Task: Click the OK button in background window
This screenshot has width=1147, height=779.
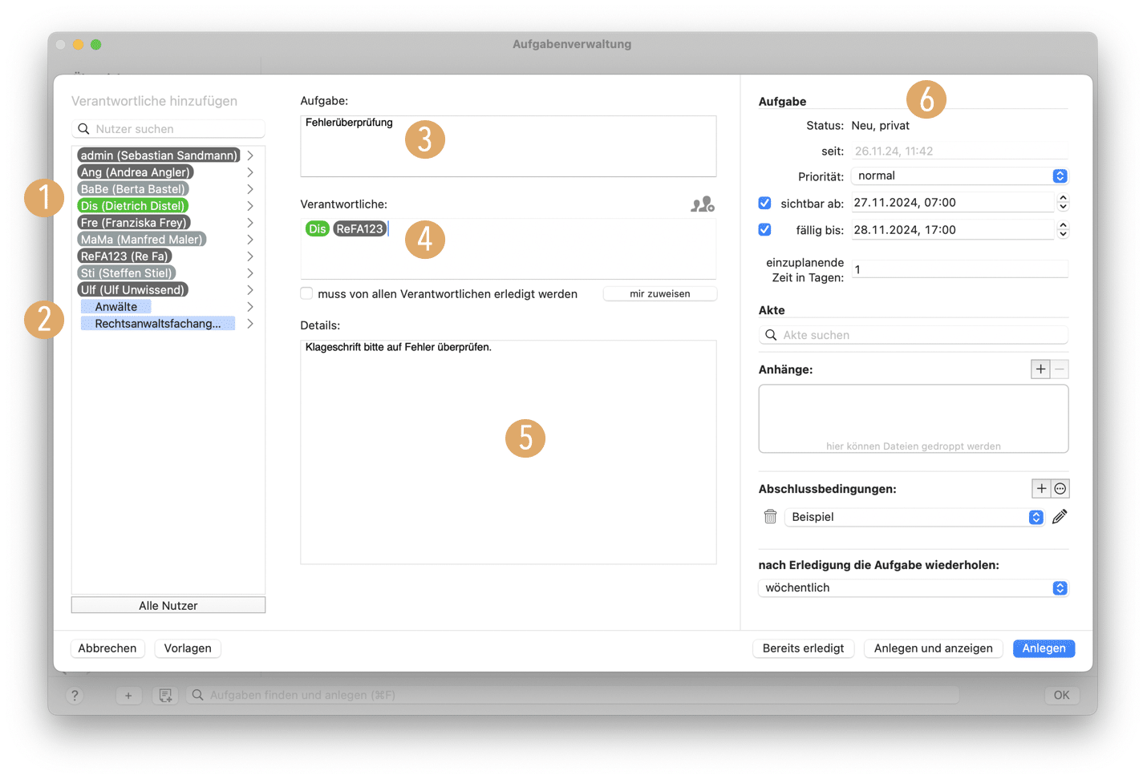Action: tap(1061, 696)
